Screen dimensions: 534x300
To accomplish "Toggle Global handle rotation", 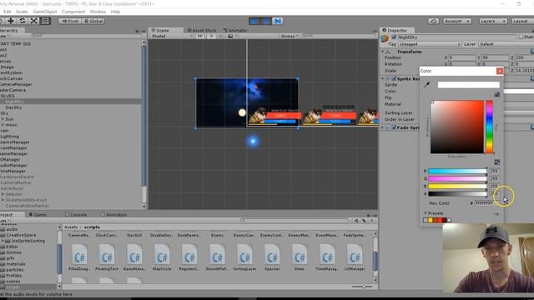I will tap(93, 21).
